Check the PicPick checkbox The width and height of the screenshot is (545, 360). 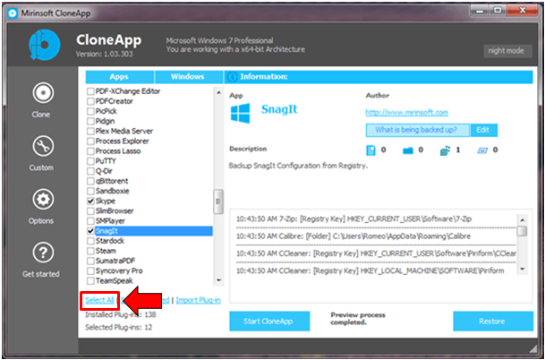[90, 111]
